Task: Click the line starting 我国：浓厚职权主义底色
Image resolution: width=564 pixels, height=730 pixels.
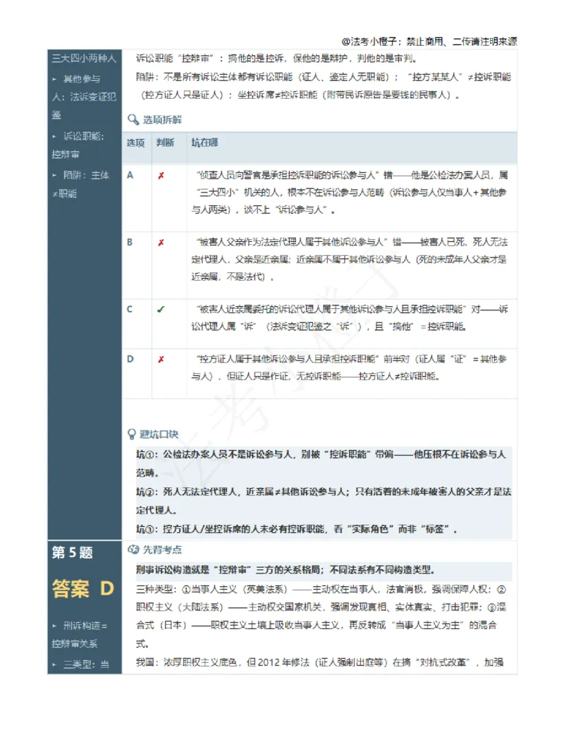Action: click(x=319, y=662)
